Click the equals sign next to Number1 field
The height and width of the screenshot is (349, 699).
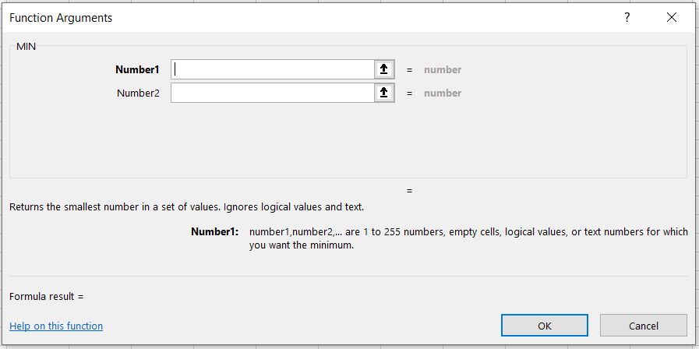point(409,69)
